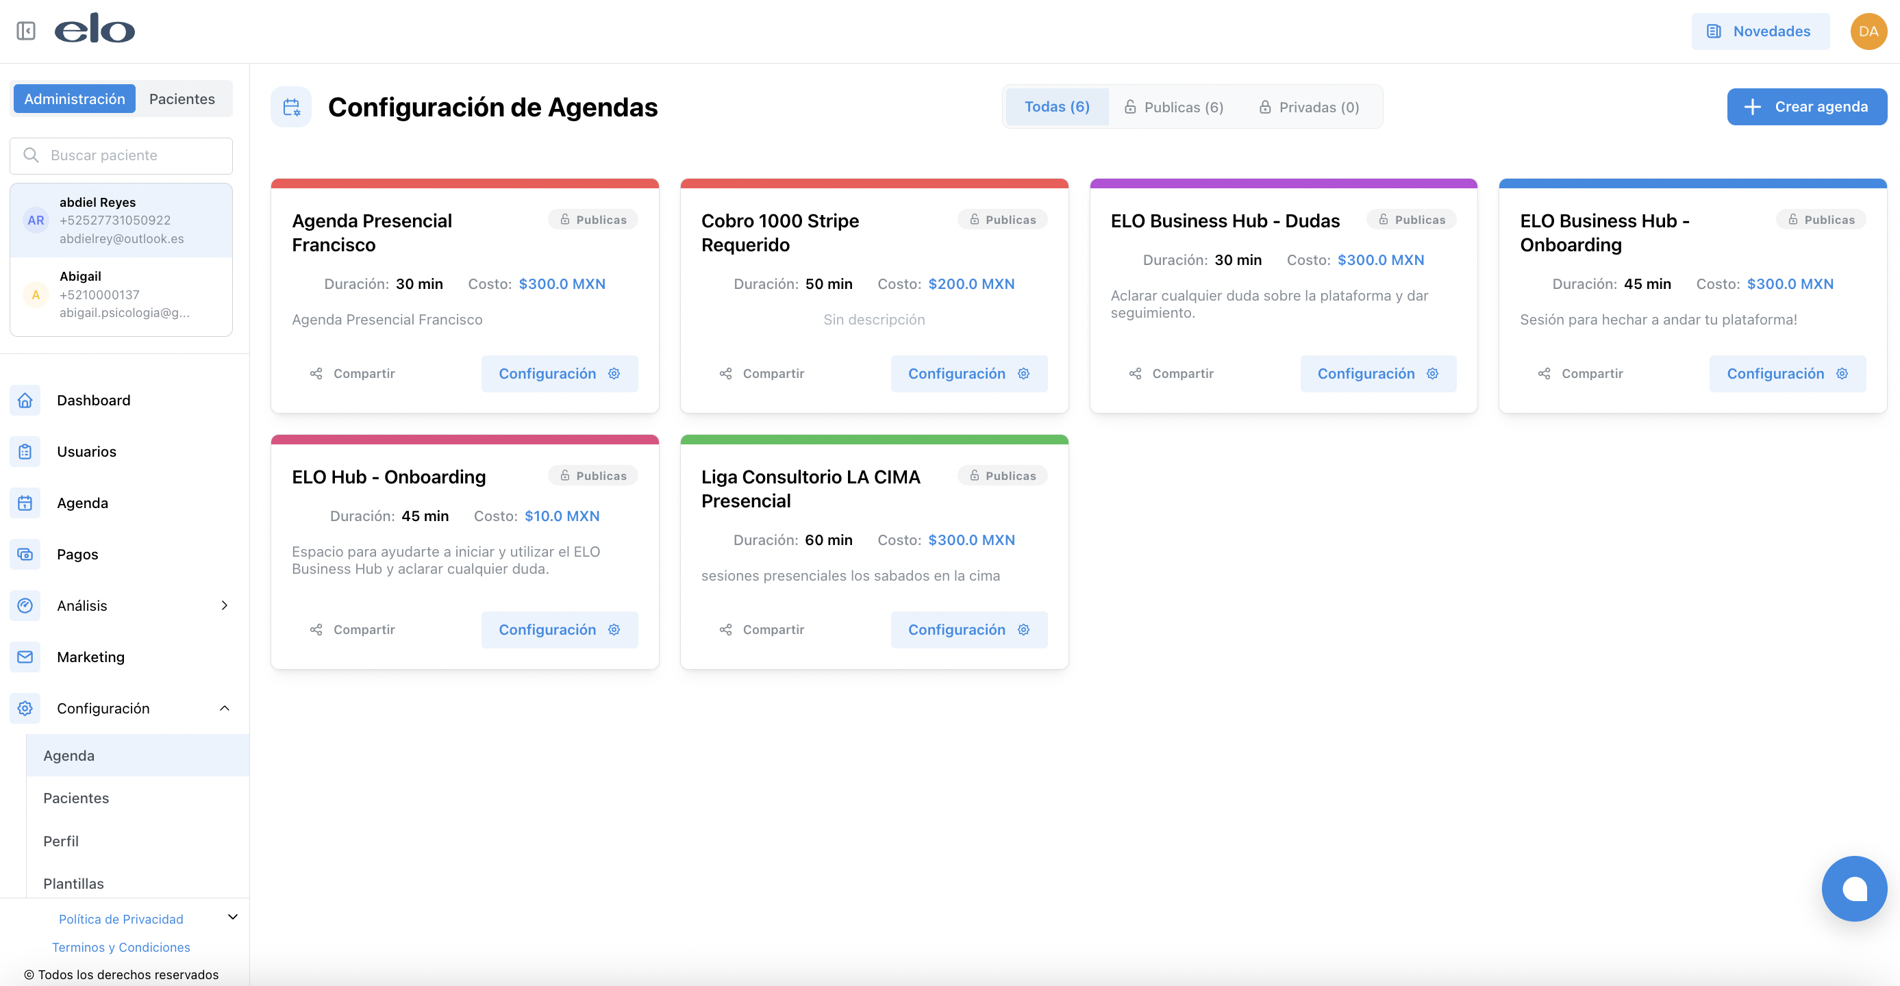Switch to Pacientes toggle view
The image size is (1900, 986).
point(182,99)
